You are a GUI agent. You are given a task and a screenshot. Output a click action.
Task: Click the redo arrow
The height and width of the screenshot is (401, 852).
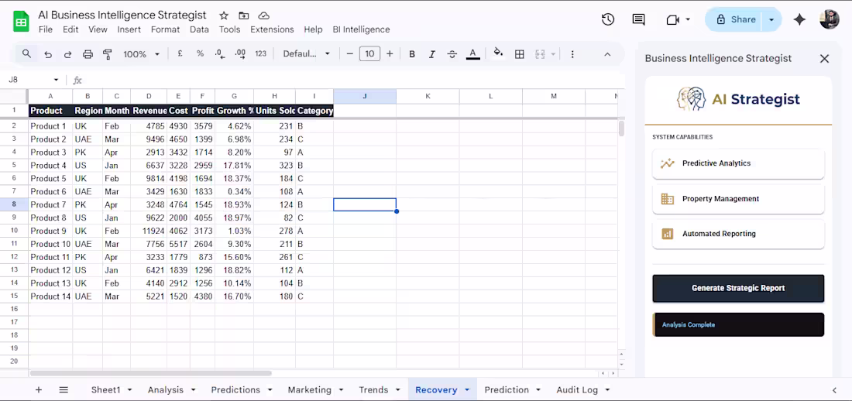coord(67,54)
